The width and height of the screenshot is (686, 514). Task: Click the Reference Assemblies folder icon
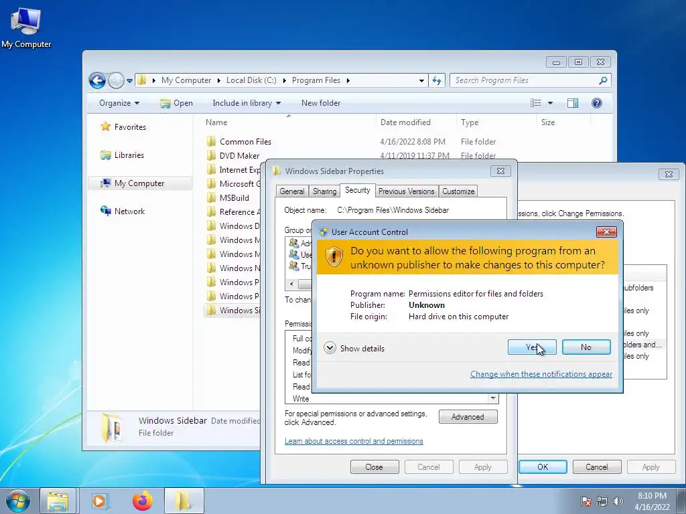point(211,211)
